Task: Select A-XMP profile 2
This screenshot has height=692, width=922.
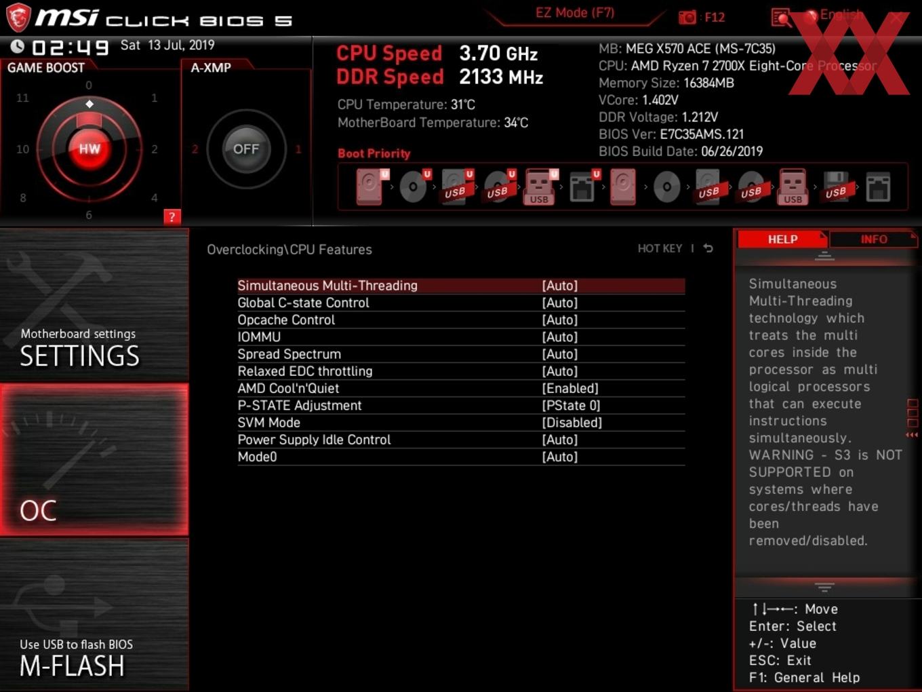Action: click(x=195, y=149)
